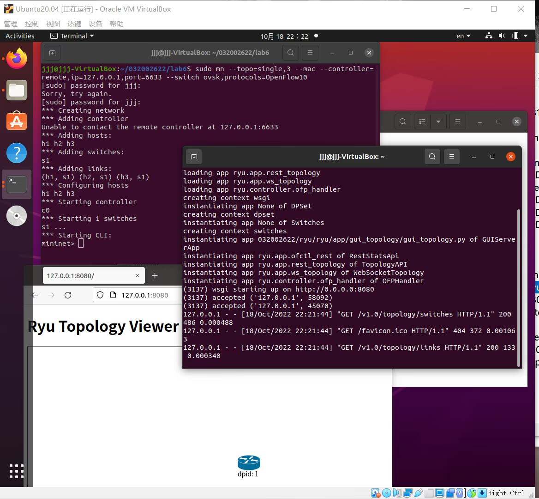
Task: Open the Show Applications grid
Action: pos(17,471)
